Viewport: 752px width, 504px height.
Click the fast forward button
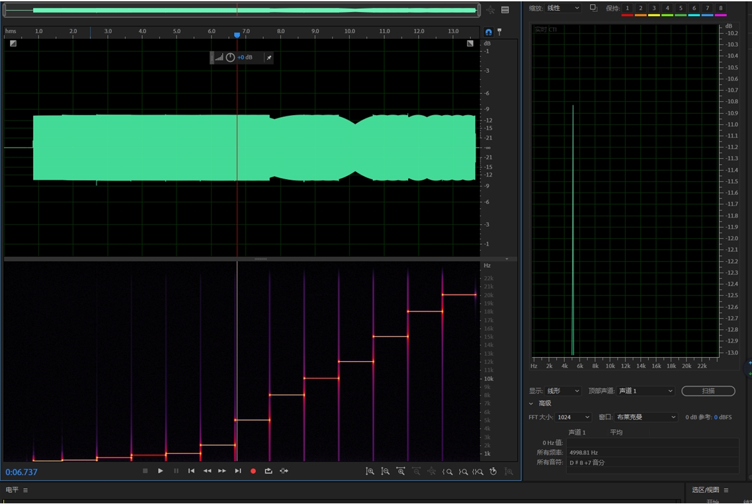(x=222, y=471)
